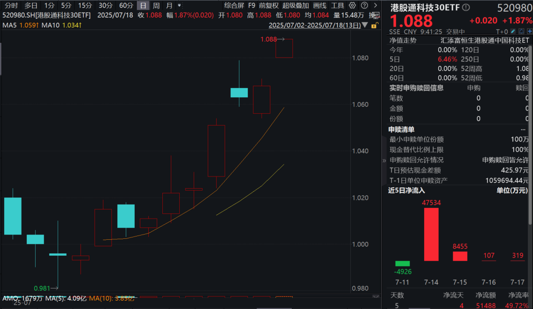Viewport: 533px width, 309px height.
Task: Switch to the 周 weekly chart tab
Action: [x=157, y=5]
